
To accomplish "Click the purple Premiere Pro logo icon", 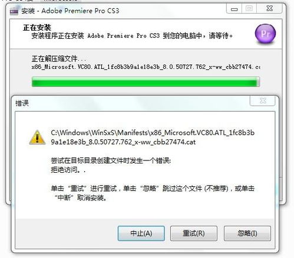I will pos(265,34).
